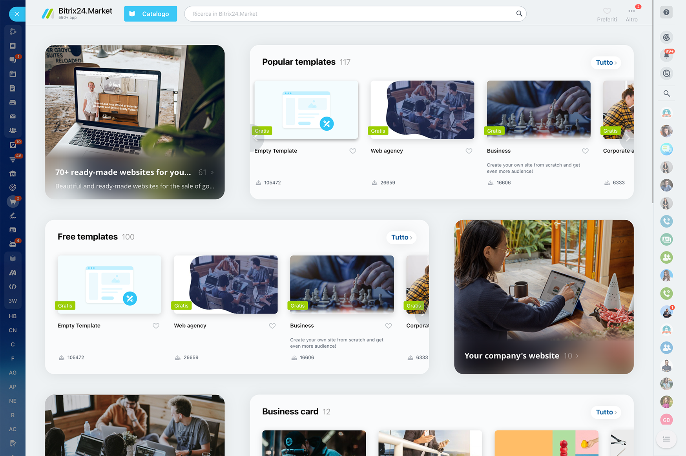Open the mail envelope icon in left sidebar
The height and width of the screenshot is (456, 686).
coord(13,117)
